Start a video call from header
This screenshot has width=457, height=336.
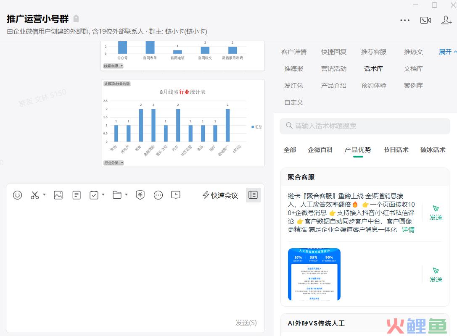[425, 20]
